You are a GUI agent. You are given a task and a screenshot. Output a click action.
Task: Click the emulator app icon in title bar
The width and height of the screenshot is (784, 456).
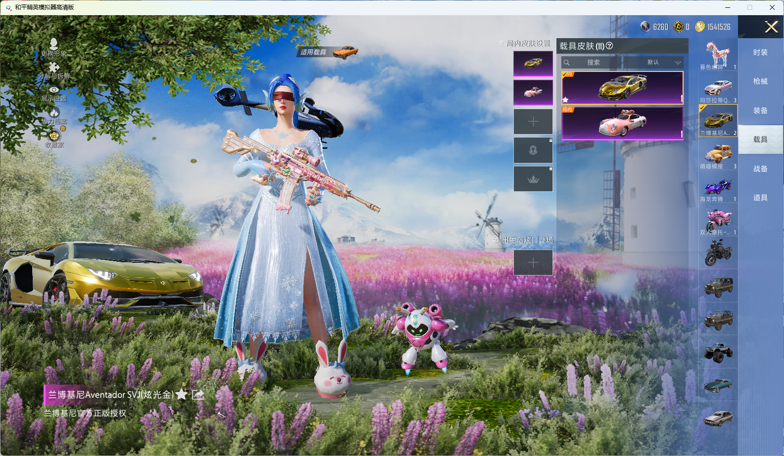[8, 7]
